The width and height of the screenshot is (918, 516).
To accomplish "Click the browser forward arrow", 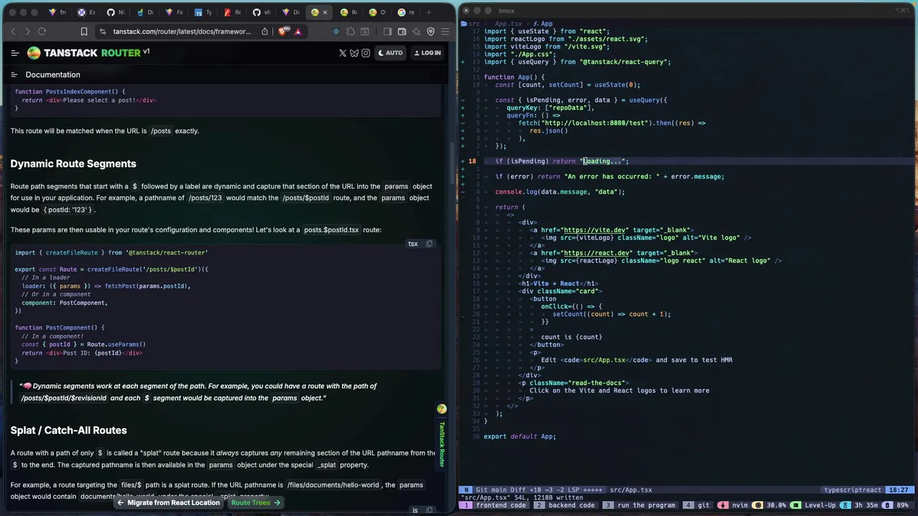I will [27, 32].
